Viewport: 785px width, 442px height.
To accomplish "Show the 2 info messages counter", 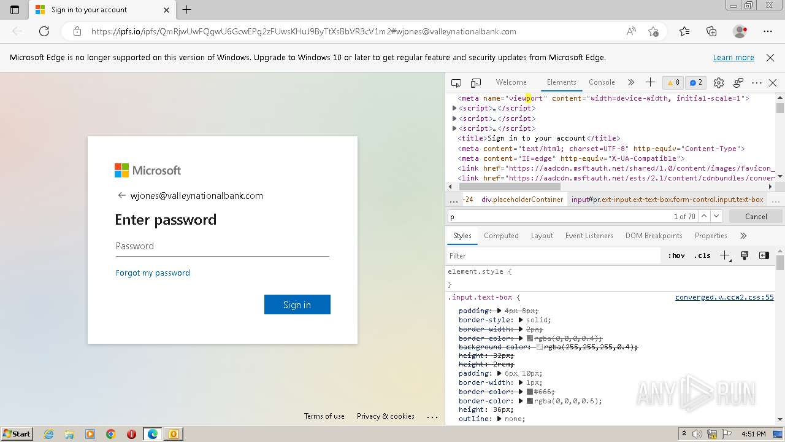I will click(x=696, y=83).
